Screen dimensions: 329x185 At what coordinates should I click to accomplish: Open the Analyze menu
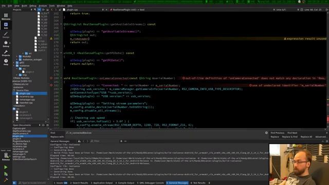[x=43, y=6]
